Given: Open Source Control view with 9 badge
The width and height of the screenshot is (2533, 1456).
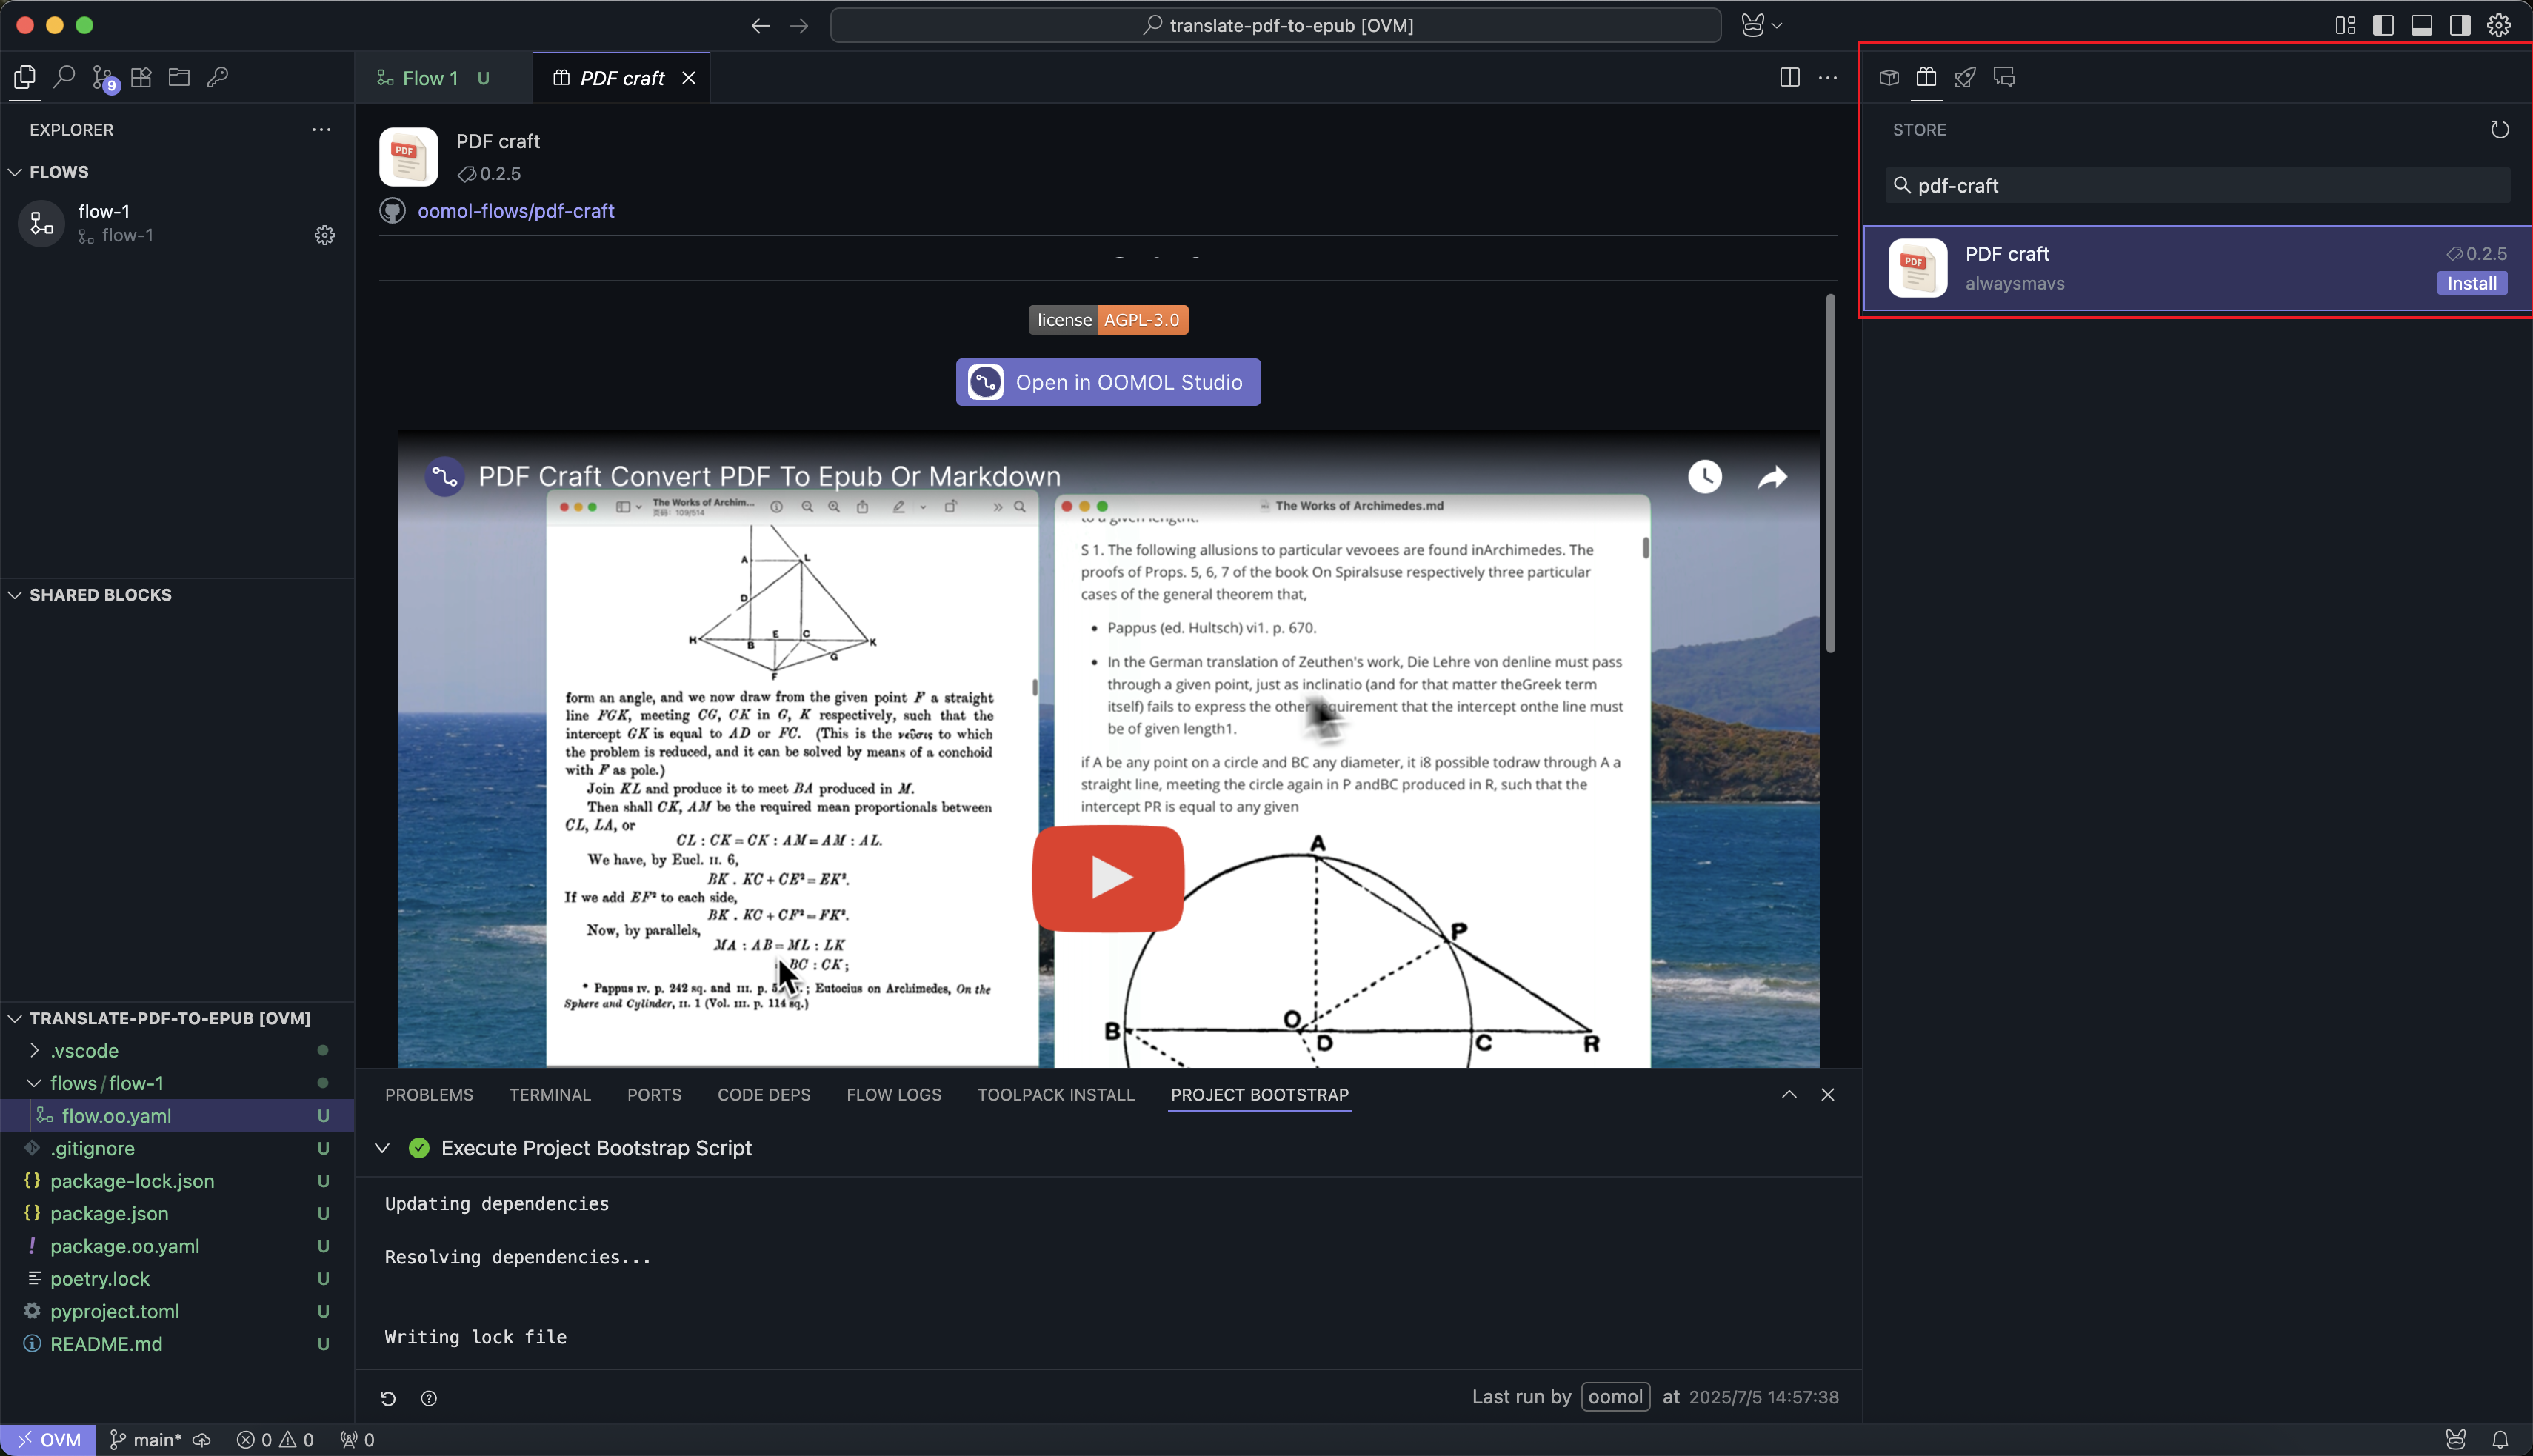Looking at the screenshot, I should pos(103,77).
